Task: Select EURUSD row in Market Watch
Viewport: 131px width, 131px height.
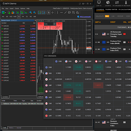Action: pos(19,26)
